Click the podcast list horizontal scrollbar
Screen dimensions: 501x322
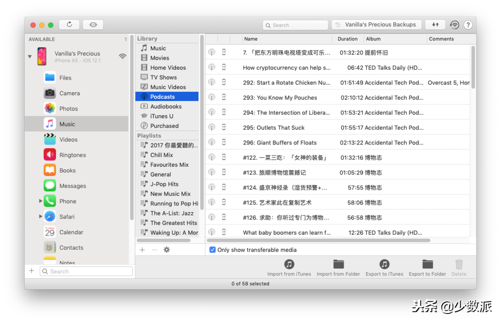click(318, 240)
